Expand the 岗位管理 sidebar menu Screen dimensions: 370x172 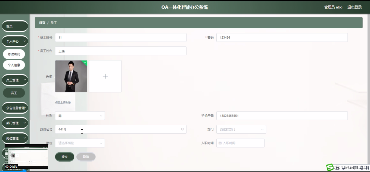[15, 138]
